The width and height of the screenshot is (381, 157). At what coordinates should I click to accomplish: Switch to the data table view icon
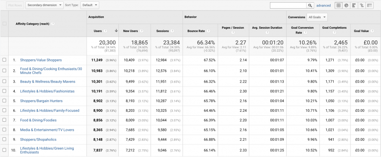pyautogui.click(x=338, y=5)
